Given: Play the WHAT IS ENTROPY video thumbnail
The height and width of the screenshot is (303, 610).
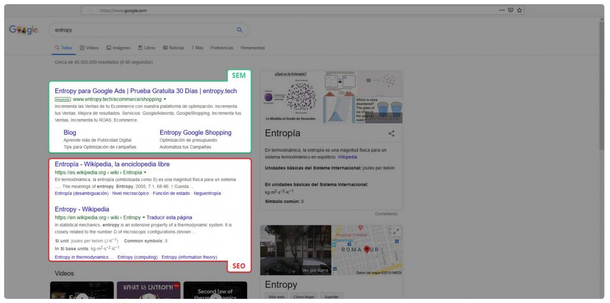Looking at the screenshot, I should pyautogui.click(x=148, y=290).
